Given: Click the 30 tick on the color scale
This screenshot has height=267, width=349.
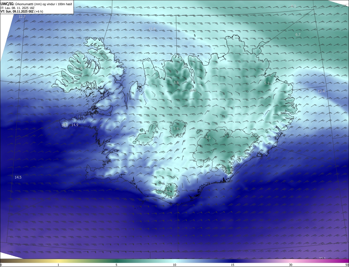Looking at the screenshot, I should [291, 265].
